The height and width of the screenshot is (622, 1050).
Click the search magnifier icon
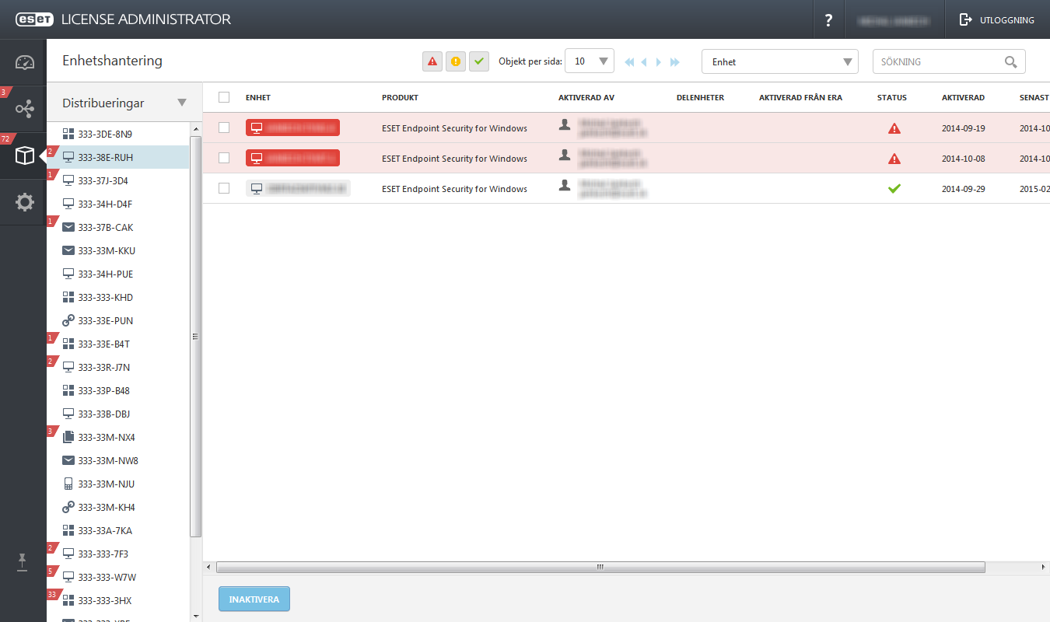click(x=1011, y=61)
